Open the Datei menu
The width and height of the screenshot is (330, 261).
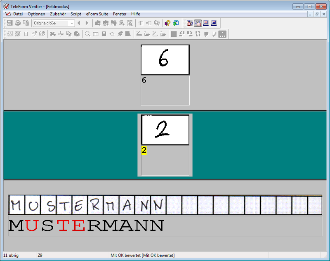coord(18,14)
